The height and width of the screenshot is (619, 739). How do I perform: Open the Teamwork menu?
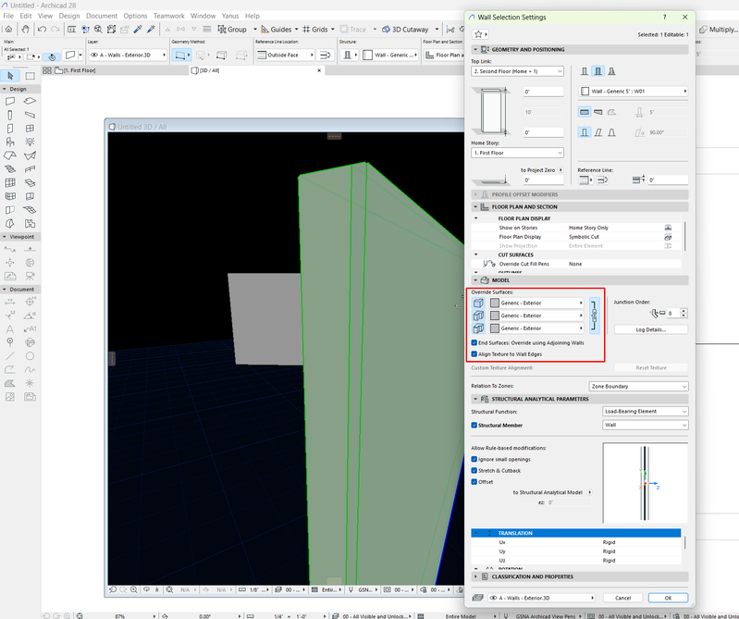point(168,16)
